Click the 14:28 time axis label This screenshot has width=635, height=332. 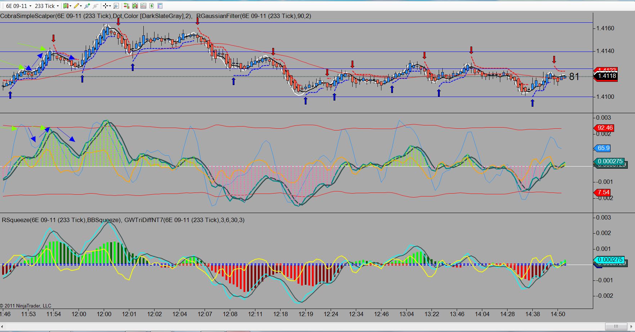tap(507, 314)
